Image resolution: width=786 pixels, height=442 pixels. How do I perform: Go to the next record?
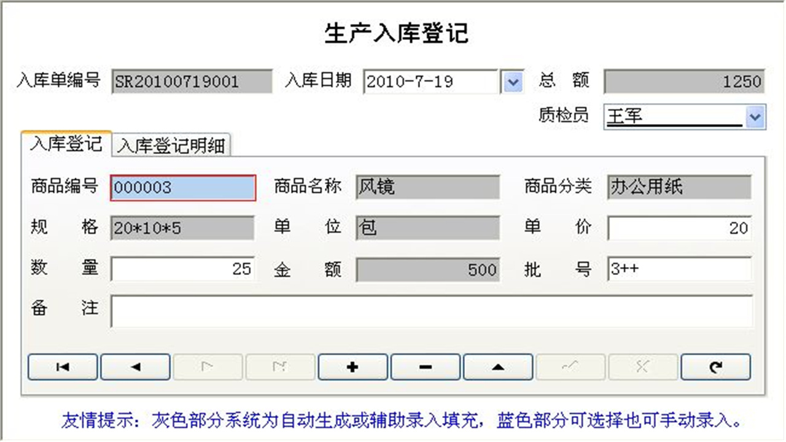click(208, 366)
